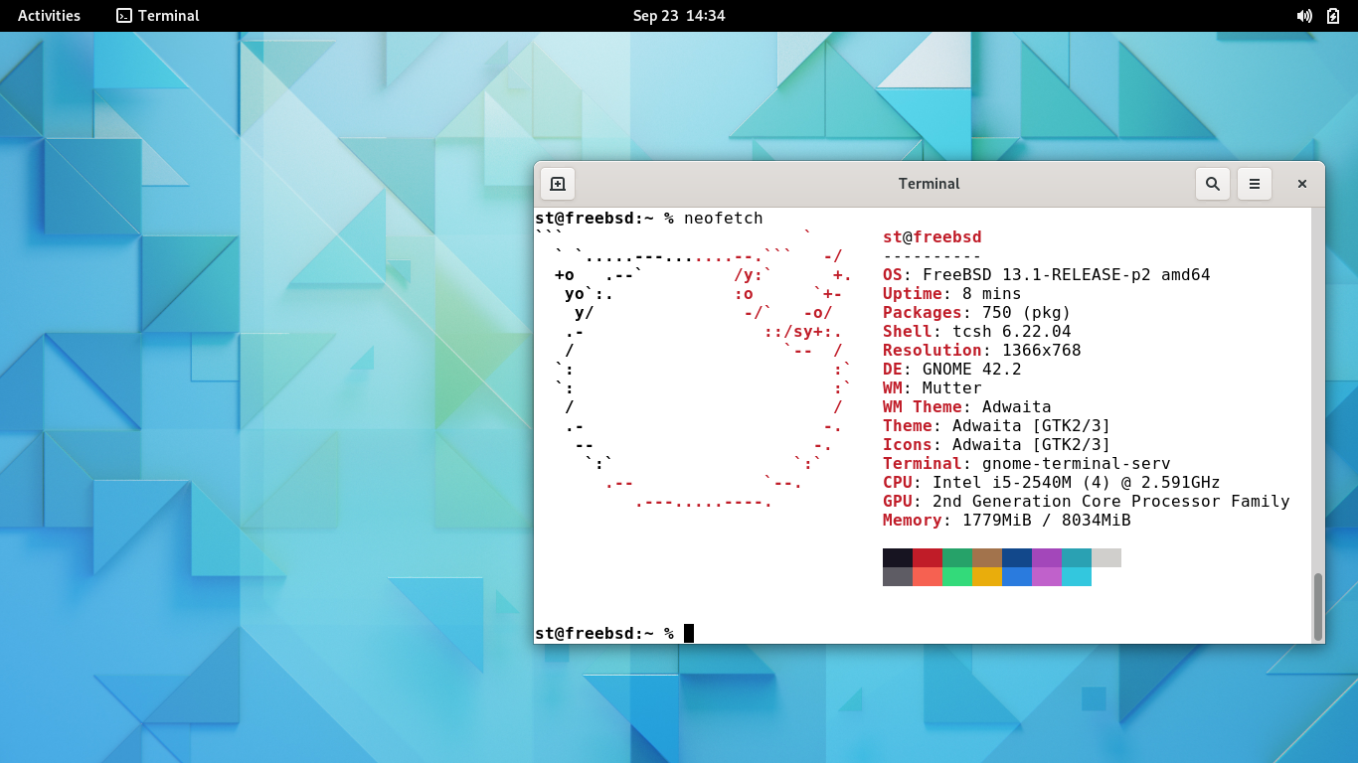Click the light gray color block
This screenshot has height=763, width=1358.
click(1106, 557)
